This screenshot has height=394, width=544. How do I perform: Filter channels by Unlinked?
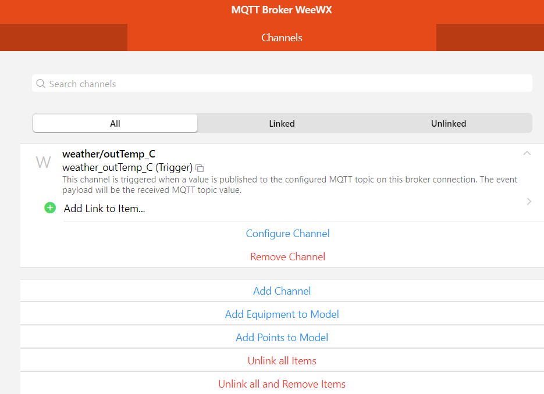tap(448, 123)
